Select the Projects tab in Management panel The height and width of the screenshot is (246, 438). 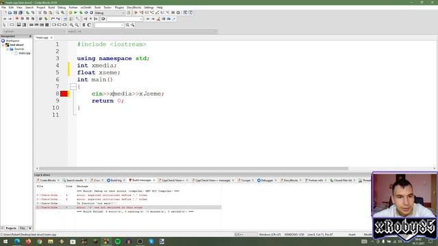tap(11, 228)
